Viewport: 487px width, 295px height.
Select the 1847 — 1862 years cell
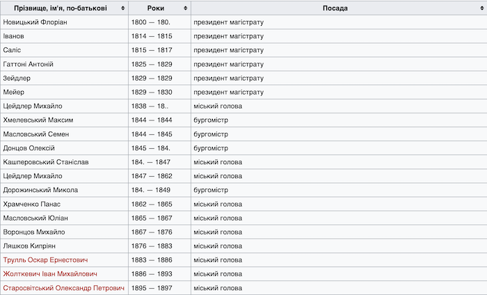pyautogui.click(x=159, y=176)
